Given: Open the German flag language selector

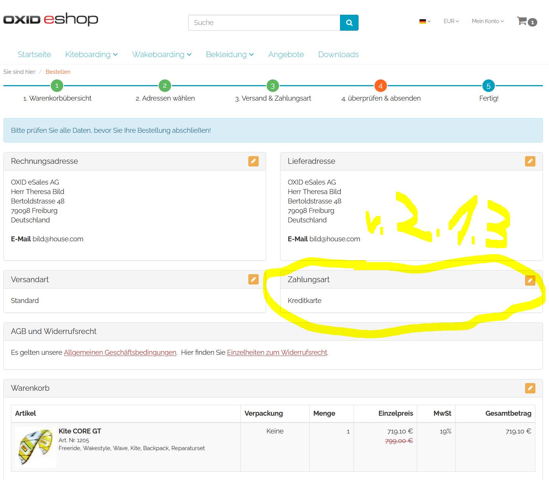Looking at the screenshot, I should coord(425,22).
